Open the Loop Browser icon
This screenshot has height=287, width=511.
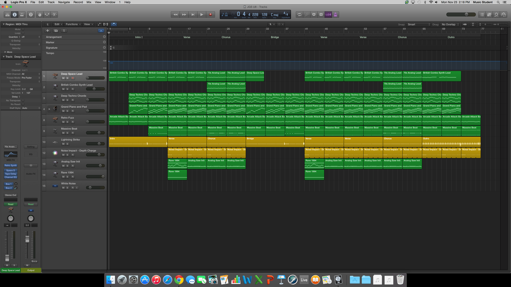496,15
